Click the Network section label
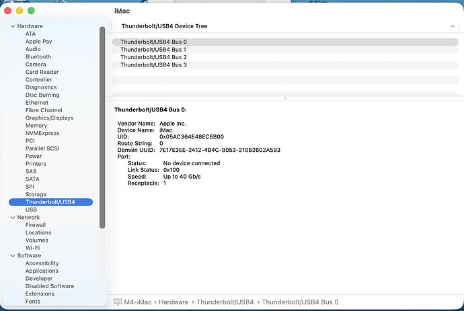464x311 pixels. coord(28,217)
